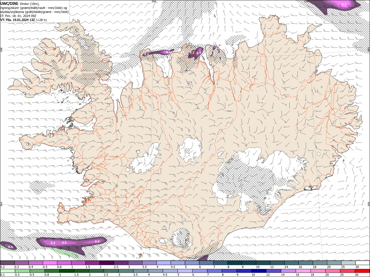
Task: Pick the light periwinkle 4 swatch on top scale
Action: coord(163,263)
